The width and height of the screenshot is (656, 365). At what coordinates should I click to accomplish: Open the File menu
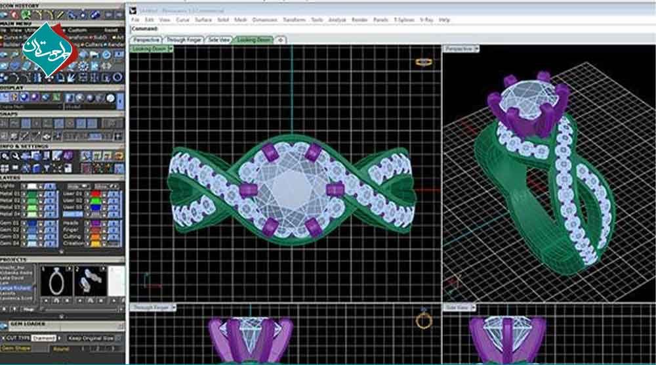point(135,20)
